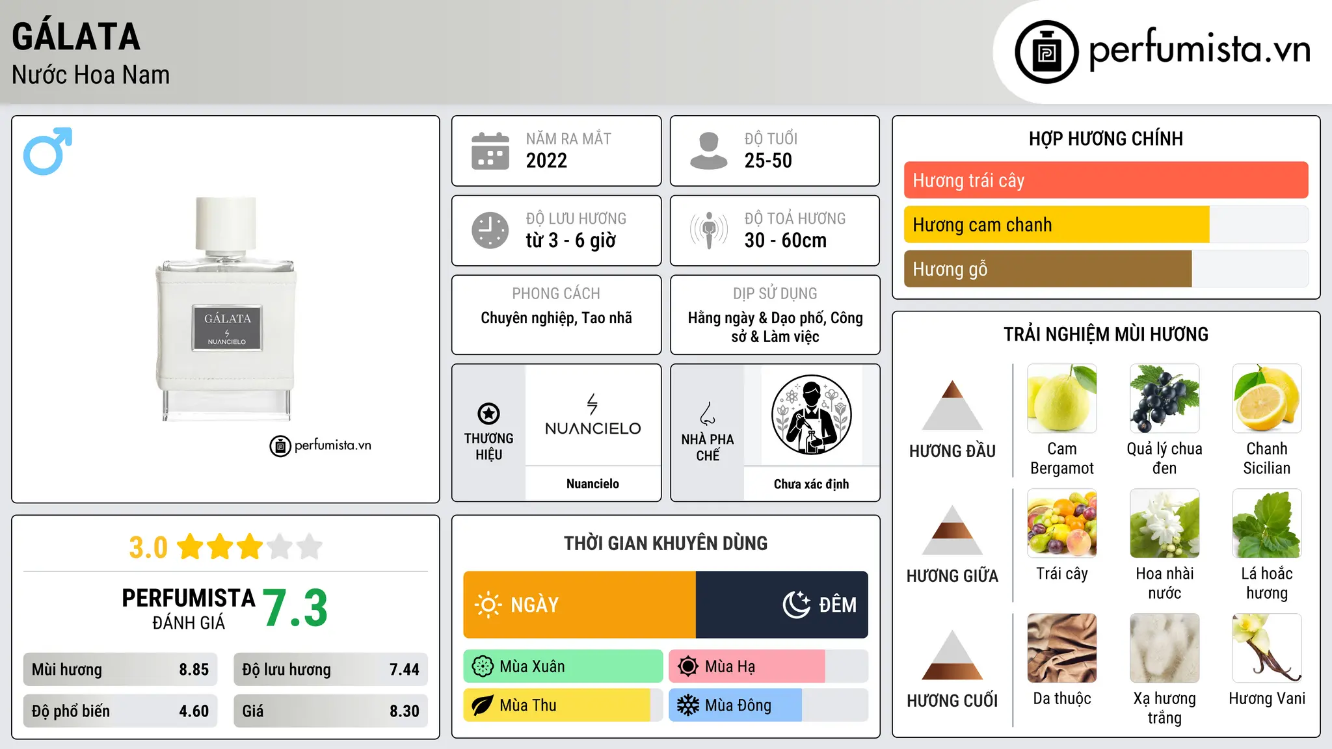Image resolution: width=1332 pixels, height=749 pixels.
Task: Click the Mùa Hạ season bar
Action: pyautogui.click(x=769, y=666)
